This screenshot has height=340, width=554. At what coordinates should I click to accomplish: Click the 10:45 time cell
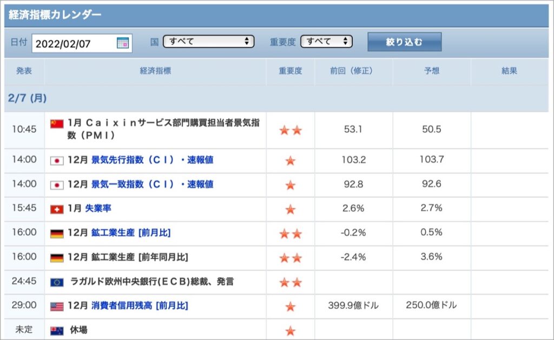[x=24, y=129]
